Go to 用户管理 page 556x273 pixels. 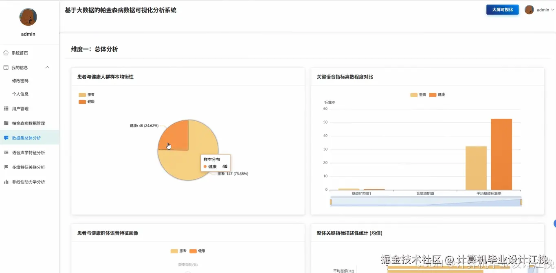(x=29, y=109)
